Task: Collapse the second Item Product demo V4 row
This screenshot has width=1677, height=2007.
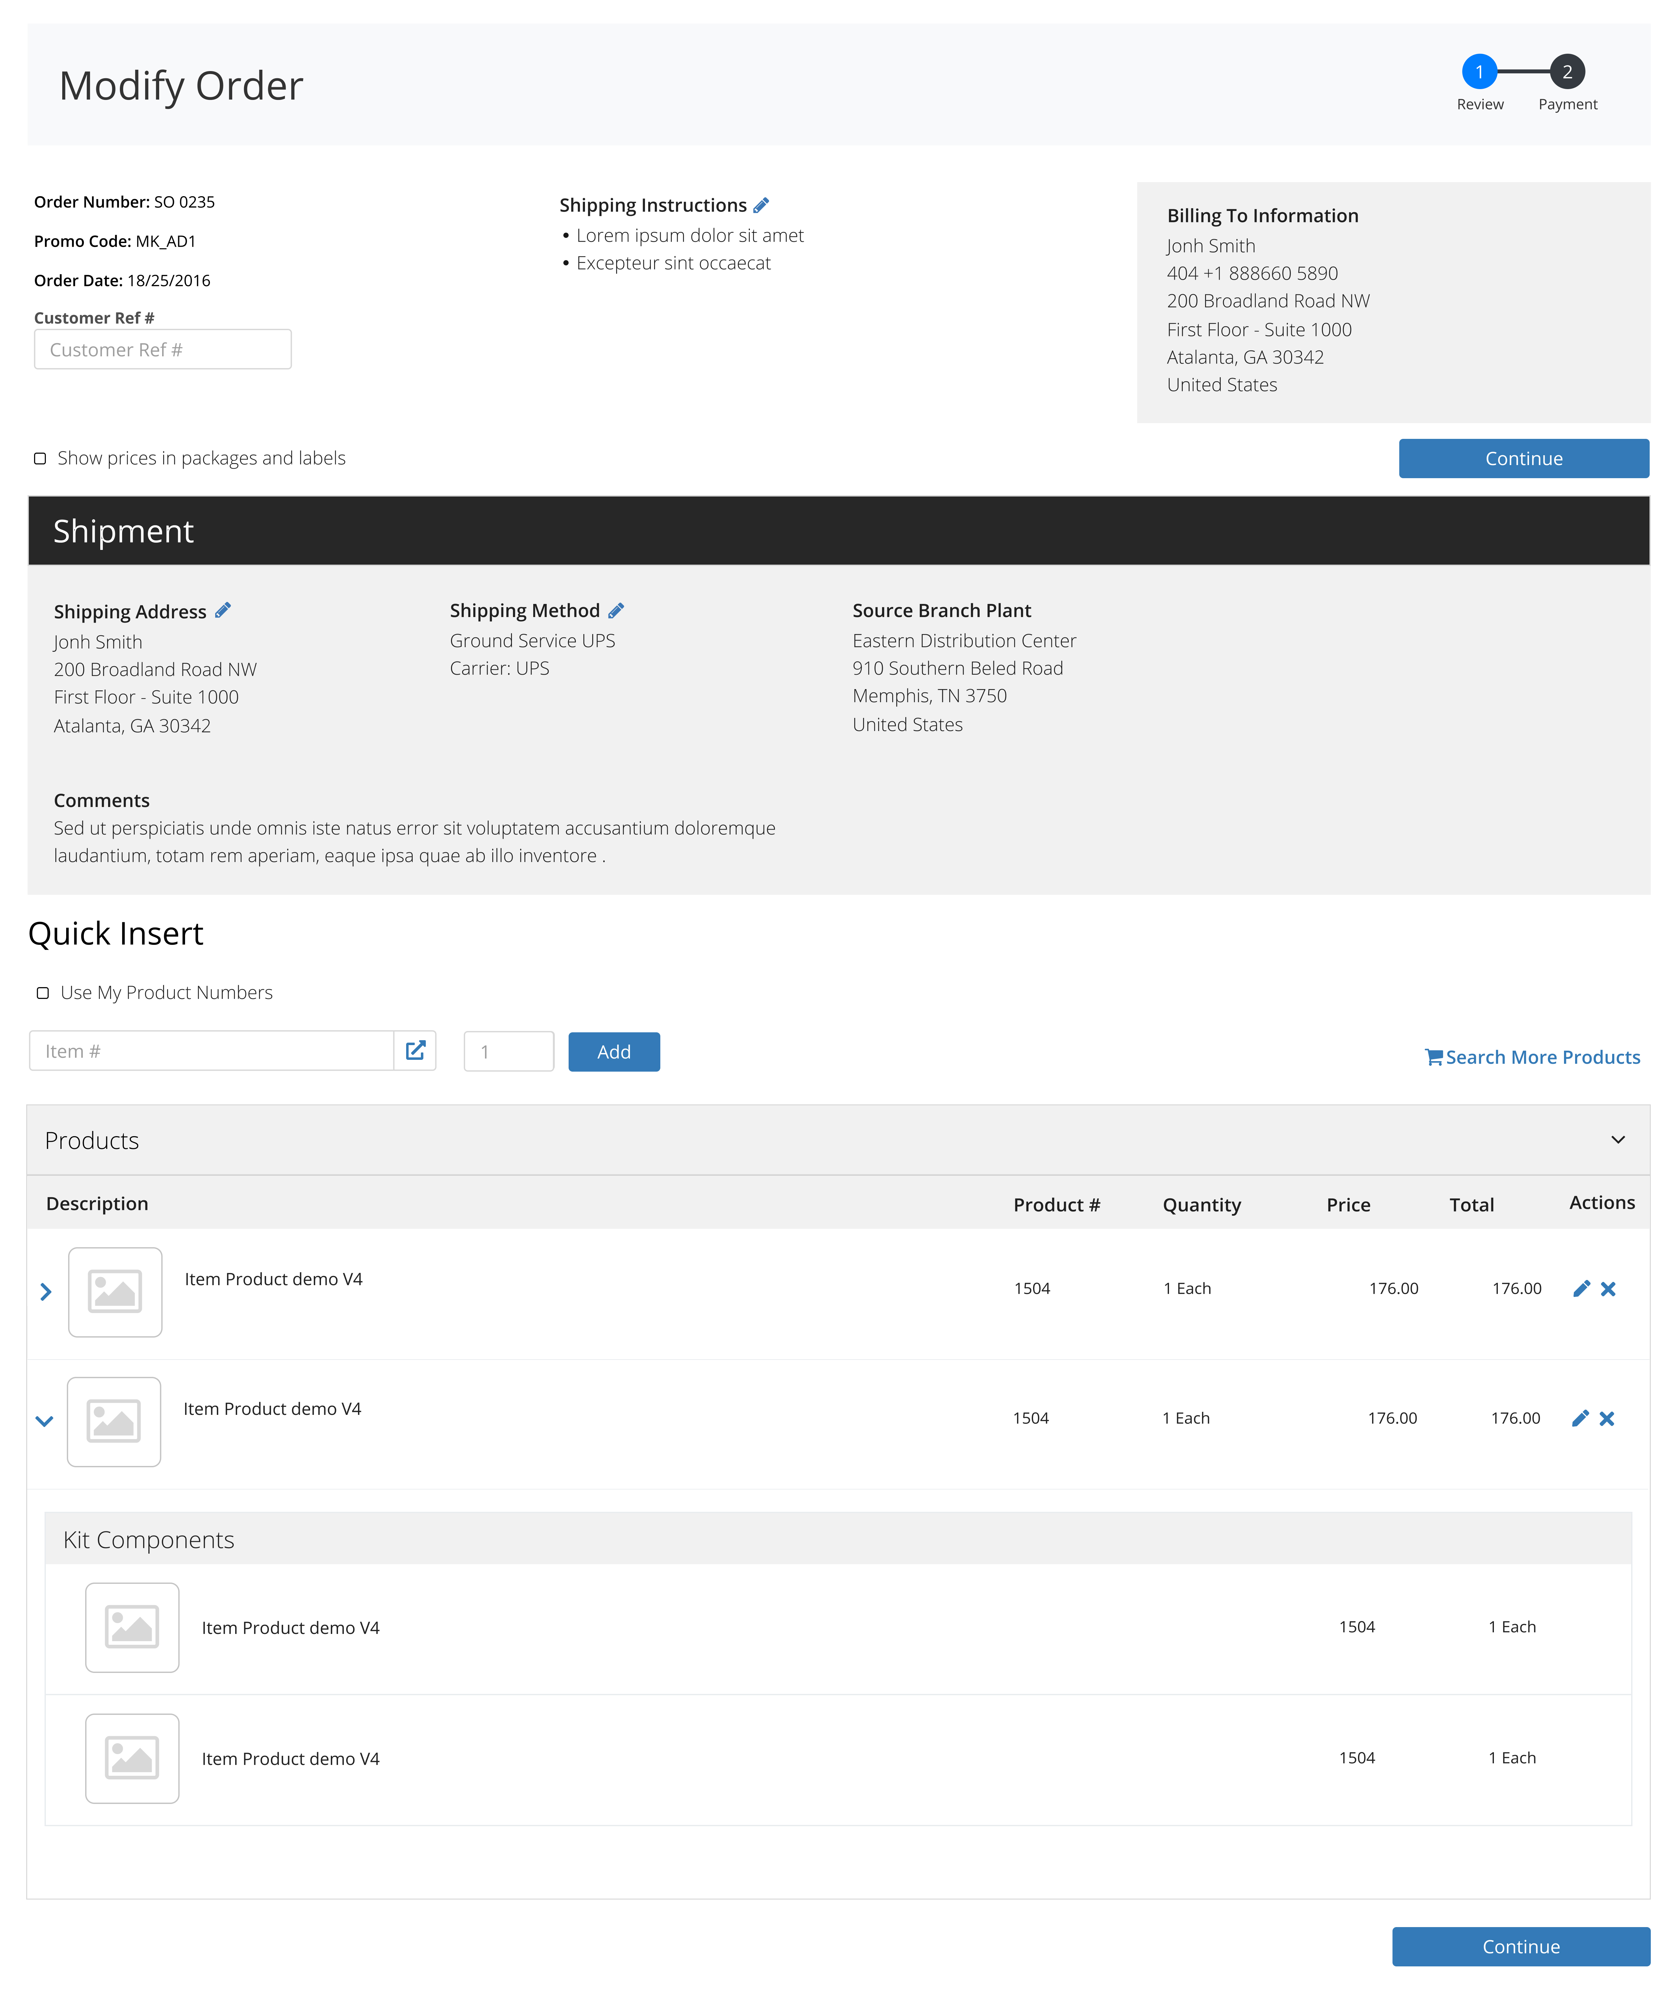Action: tap(44, 1421)
